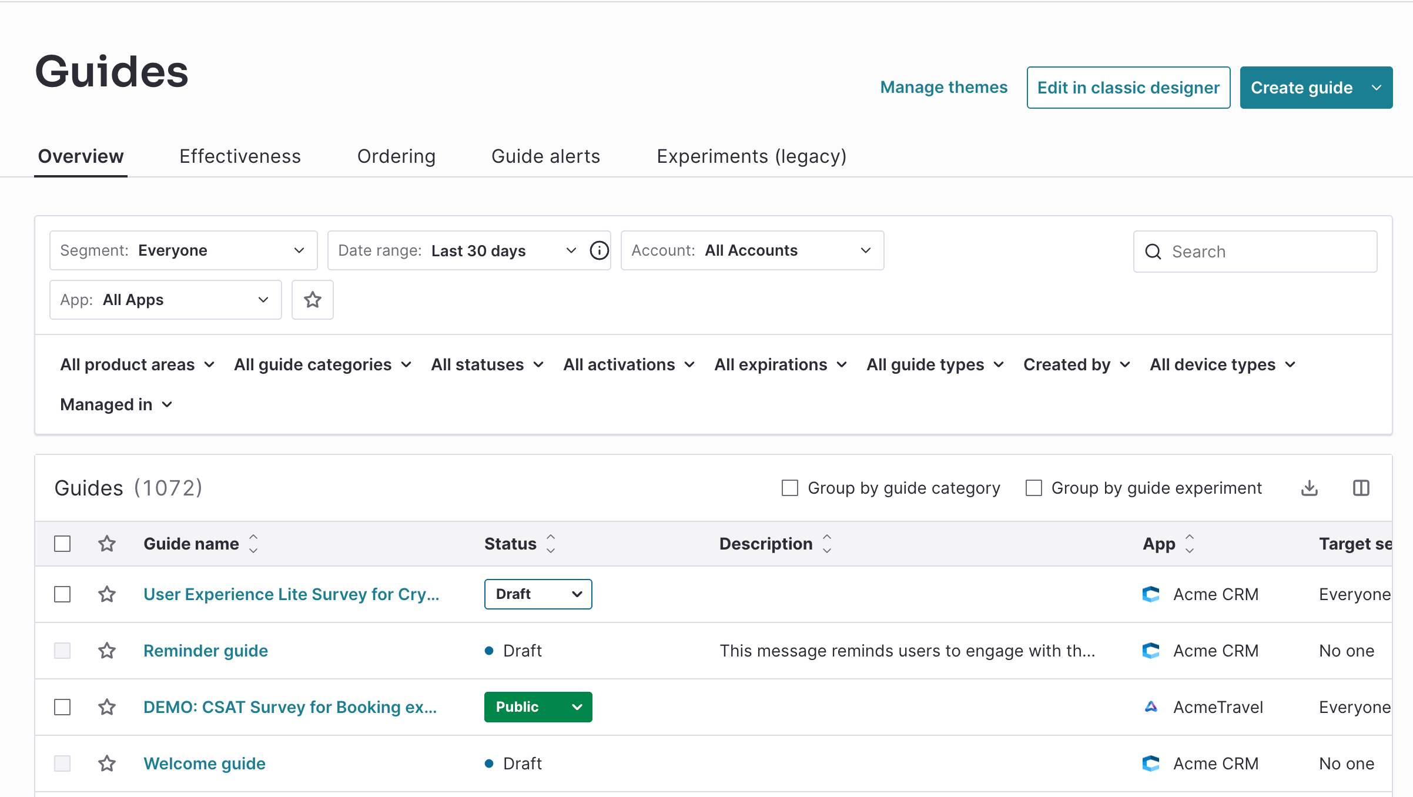Switch to the Effectiveness tab

point(240,156)
